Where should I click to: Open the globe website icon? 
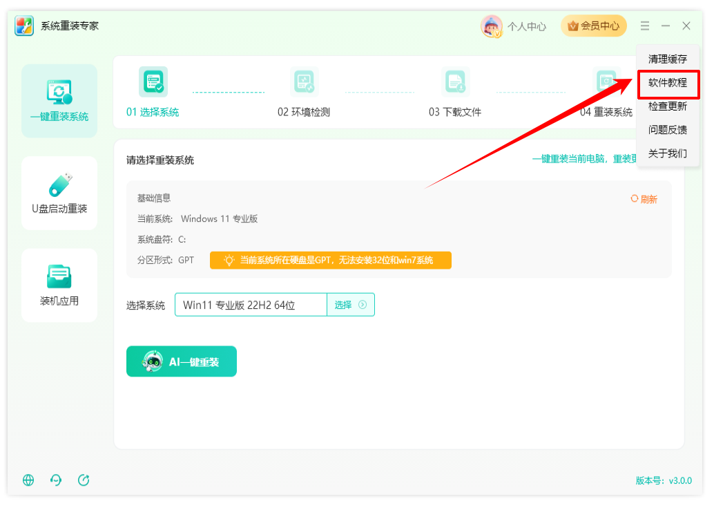[x=28, y=480]
